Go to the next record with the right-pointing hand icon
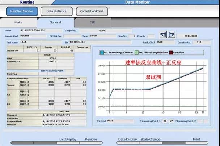220x146 pixels. [172, 34]
